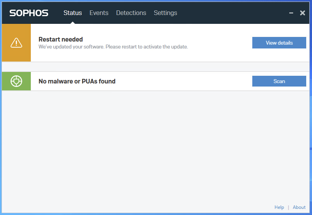This screenshot has height=215, width=312.
Task: Open the Settings tab
Action: [x=165, y=13]
